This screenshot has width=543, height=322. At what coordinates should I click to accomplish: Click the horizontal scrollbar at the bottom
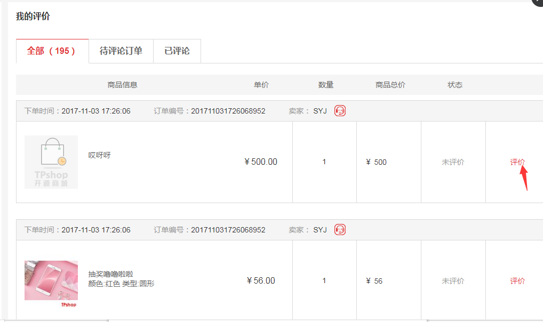tap(267, 320)
